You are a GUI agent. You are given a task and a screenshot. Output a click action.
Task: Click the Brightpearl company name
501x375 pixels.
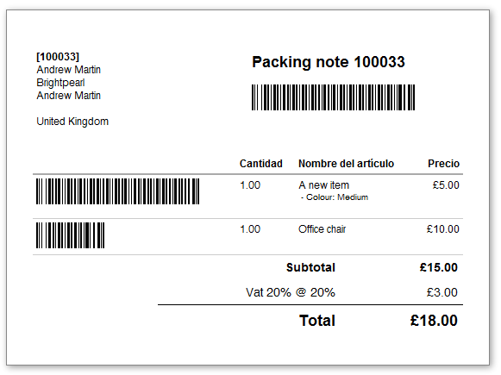click(60, 83)
